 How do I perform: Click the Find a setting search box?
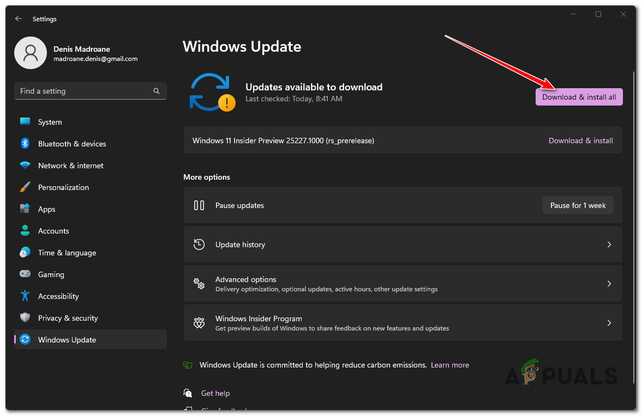click(x=90, y=90)
